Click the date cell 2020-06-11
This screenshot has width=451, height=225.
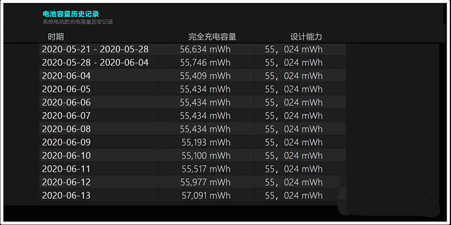(x=66, y=169)
